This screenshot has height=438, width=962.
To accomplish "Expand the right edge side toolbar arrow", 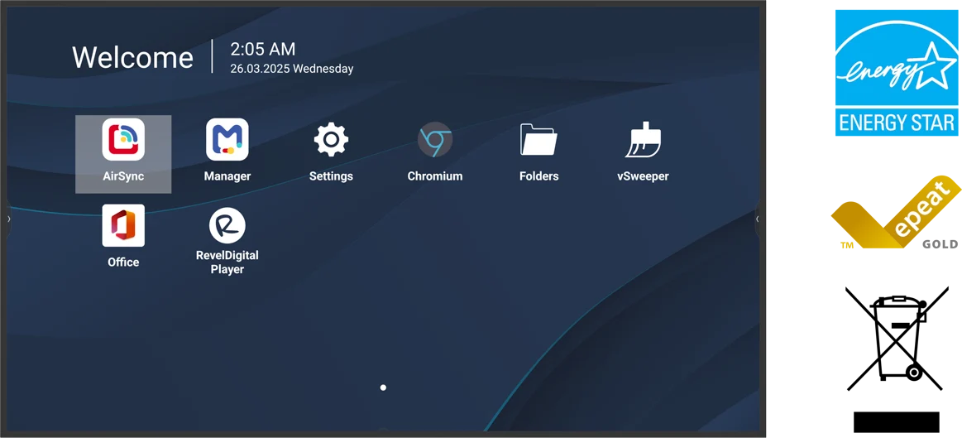I will pos(758,219).
